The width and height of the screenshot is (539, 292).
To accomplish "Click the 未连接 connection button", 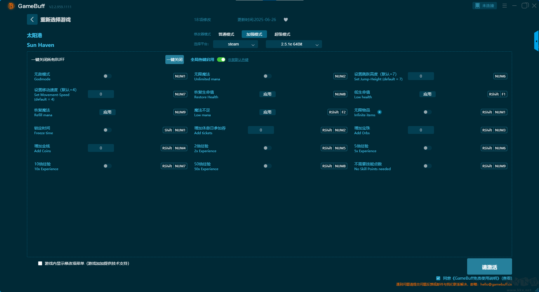I will [485, 6].
